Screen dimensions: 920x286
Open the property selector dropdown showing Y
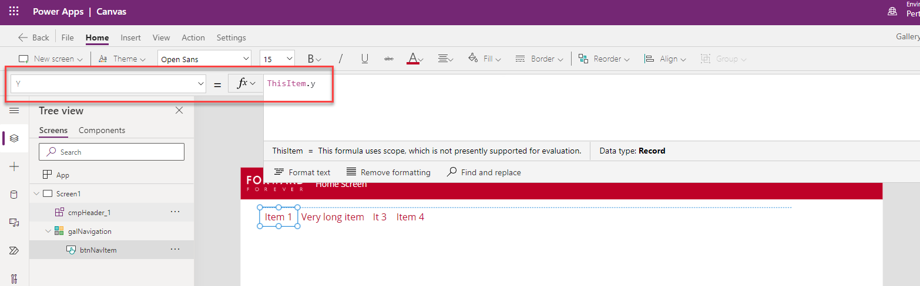[108, 84]
